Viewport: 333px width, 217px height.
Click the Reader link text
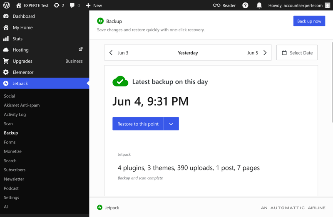229,5
